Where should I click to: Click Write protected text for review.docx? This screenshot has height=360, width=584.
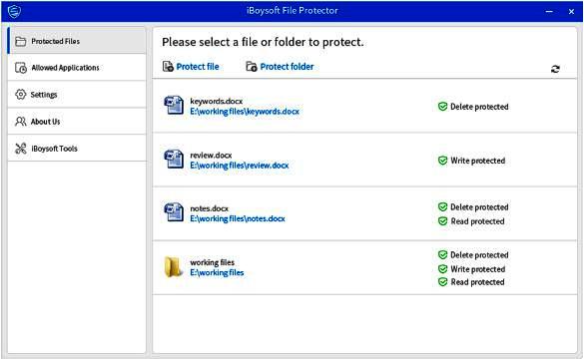[478, 161]
